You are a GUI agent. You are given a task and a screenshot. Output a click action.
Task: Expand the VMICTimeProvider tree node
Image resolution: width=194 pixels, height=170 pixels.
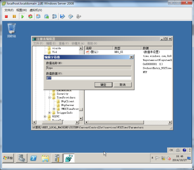click(54, 109)
